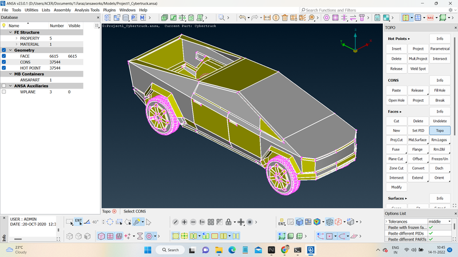Click the pink 3D cube solid-mode icon
This screenshot has height=257, width=458.
coord(101,236)
